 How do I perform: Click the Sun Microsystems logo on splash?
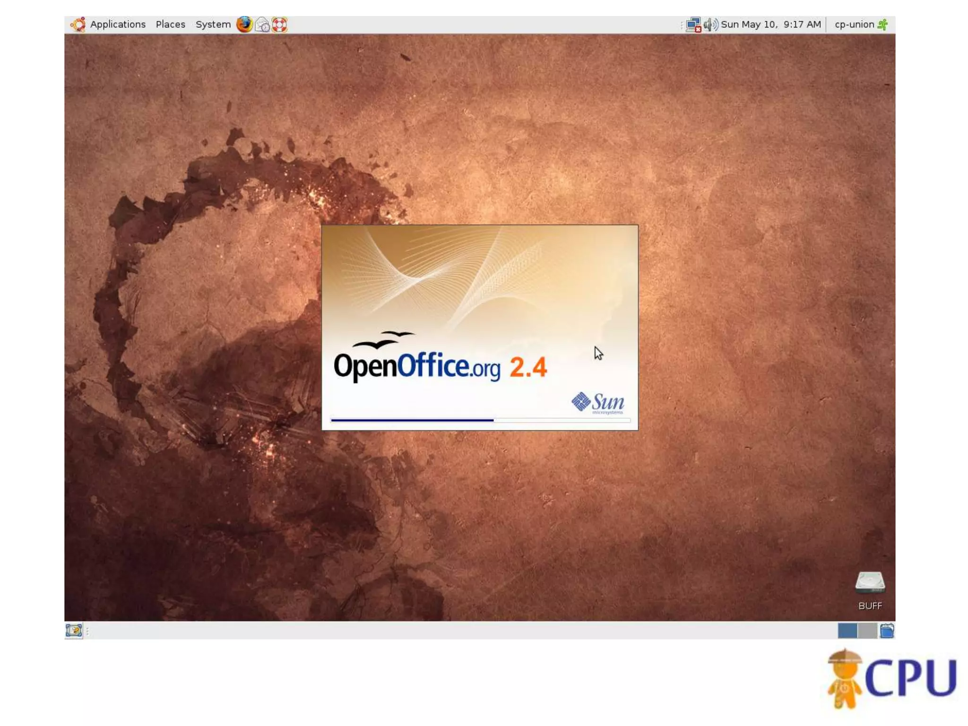click(x=598, y=403)
